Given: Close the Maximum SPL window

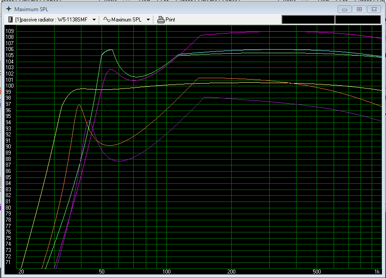Looking at the screenshot, I should tap(374, 9).
